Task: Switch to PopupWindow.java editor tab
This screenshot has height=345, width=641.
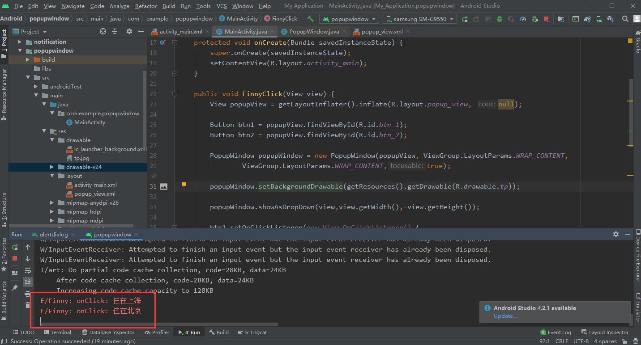Action: [314, 31]
